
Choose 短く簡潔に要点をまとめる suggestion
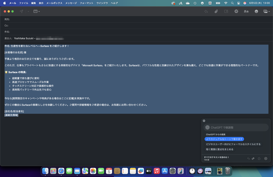pyautogui.click(x=219, y=149)
